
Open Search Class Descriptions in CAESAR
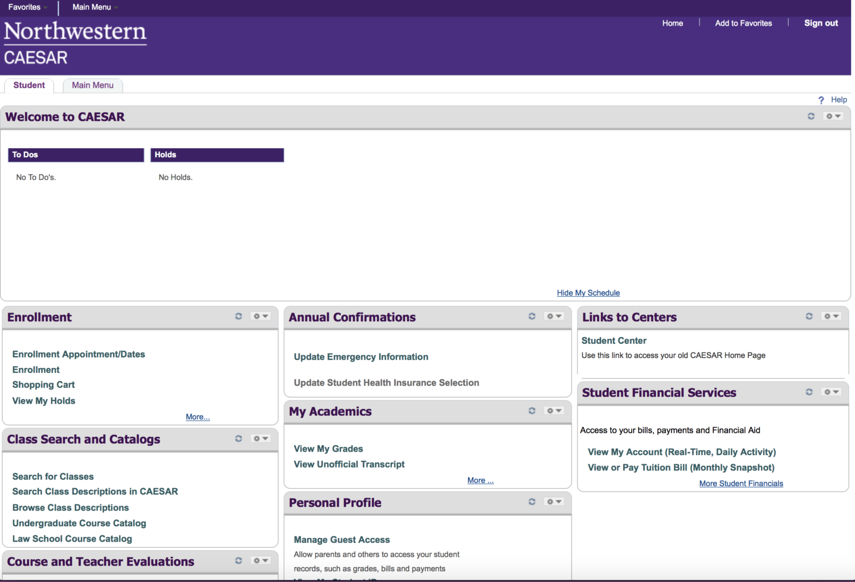[95, 491]
